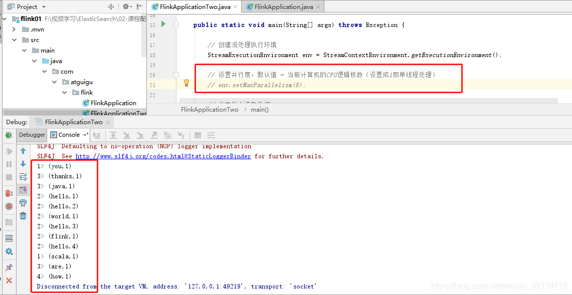Collapse the com package

pyautogui.click(x=45, y=72)
